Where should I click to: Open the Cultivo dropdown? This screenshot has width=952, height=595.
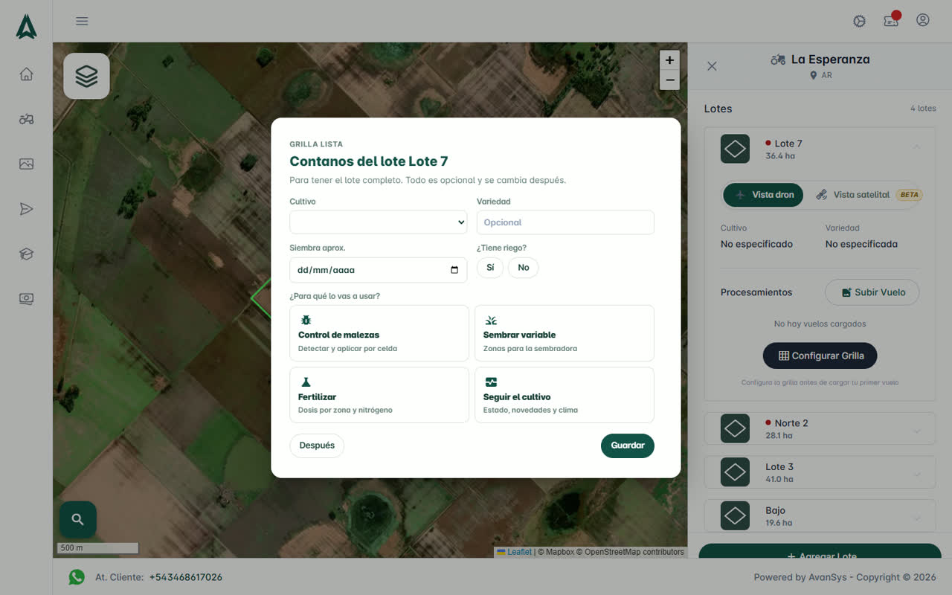[x=379, y=222]
